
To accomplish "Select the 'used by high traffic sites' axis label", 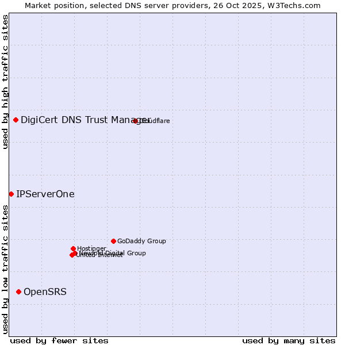I will coord(5,82).
